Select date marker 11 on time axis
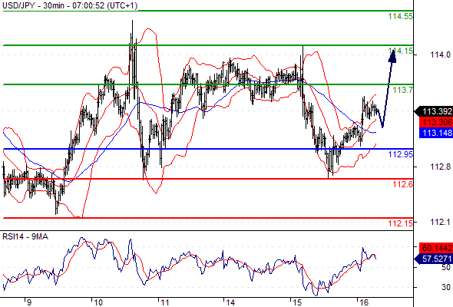This screenshot has height=307, width=453. 164,302
